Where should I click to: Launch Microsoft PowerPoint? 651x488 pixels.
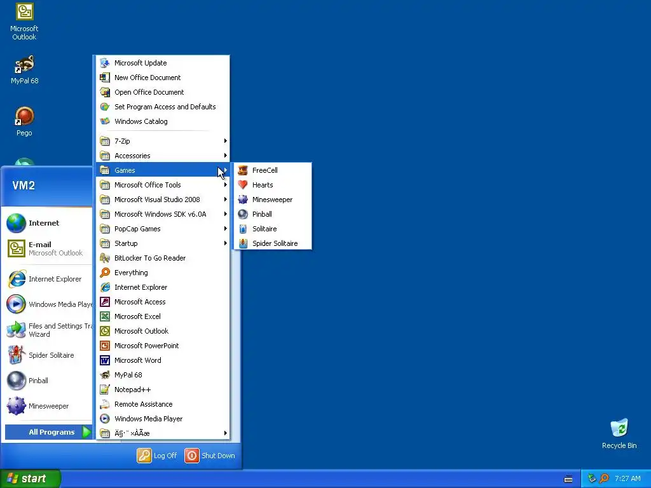tap(163, 346)
